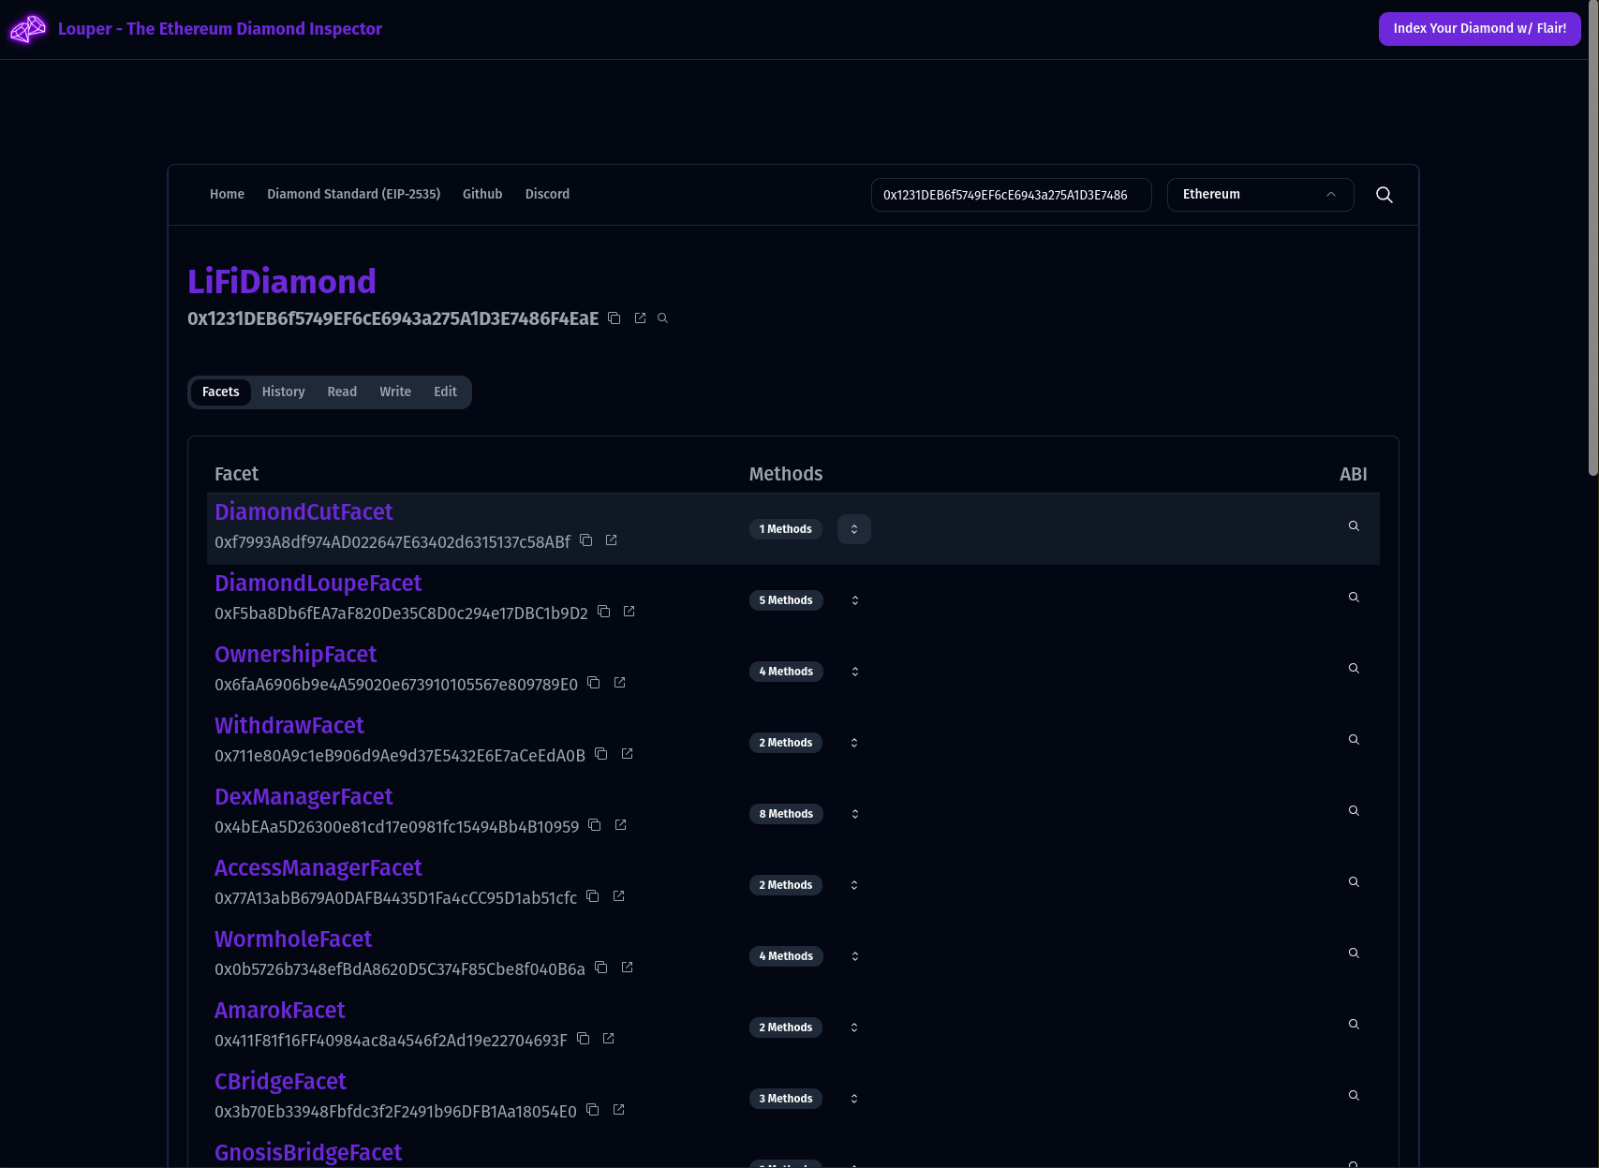1599x1168 pixels.
Task: Expand AmarokFacet methods list
Action: (854, 1028)
